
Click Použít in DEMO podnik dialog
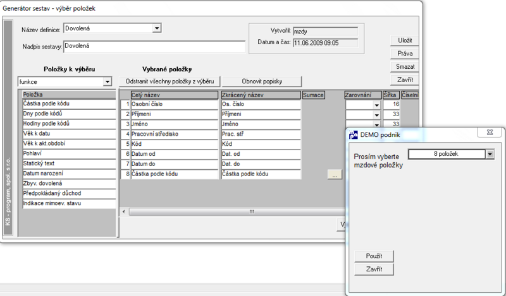[x=374, y=256]
